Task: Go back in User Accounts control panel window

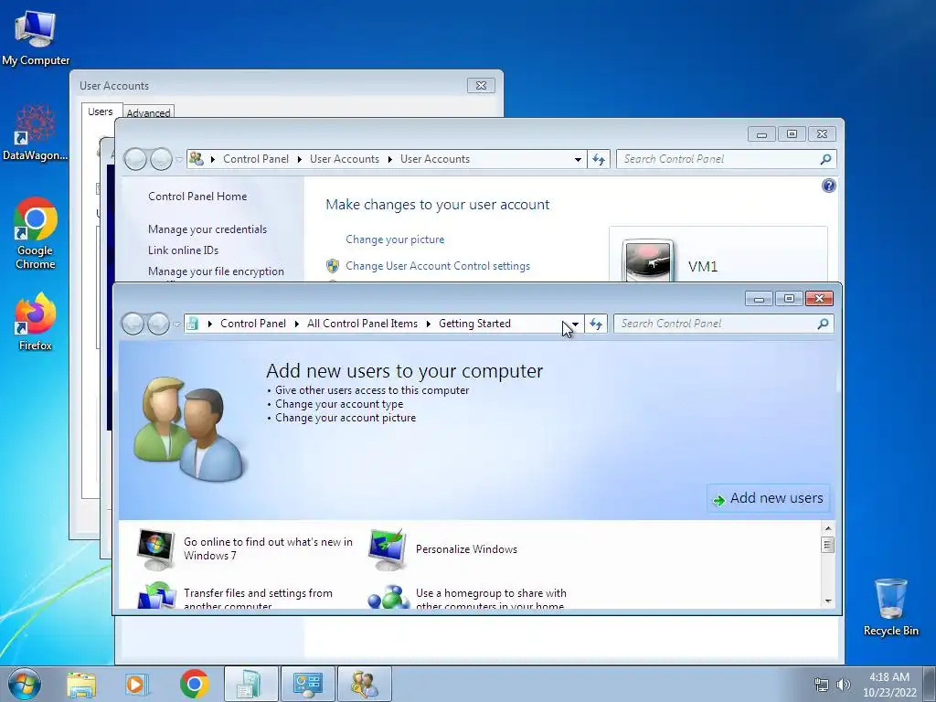Action: [135, 159]
